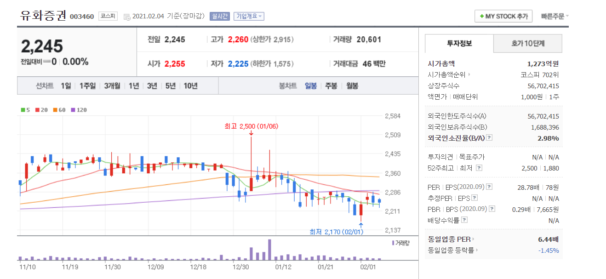Open help icon next to PER EPS(2020.09)
This screenshot has height=279, width=606.
[x=489, y=187]
